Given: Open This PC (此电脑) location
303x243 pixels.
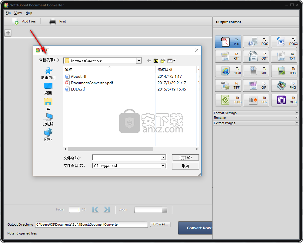Looking at the screenshot, I should pos(48,120).
